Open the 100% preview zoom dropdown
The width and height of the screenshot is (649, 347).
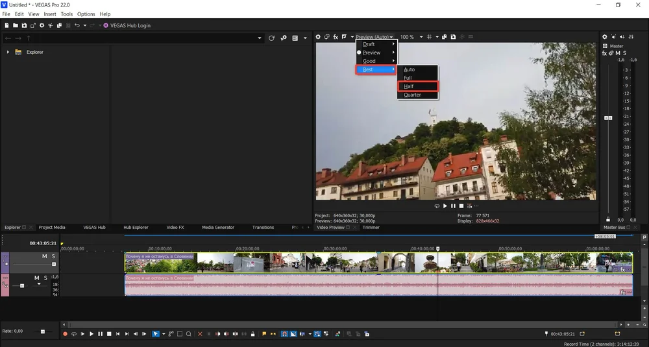[x=421, y=37]
